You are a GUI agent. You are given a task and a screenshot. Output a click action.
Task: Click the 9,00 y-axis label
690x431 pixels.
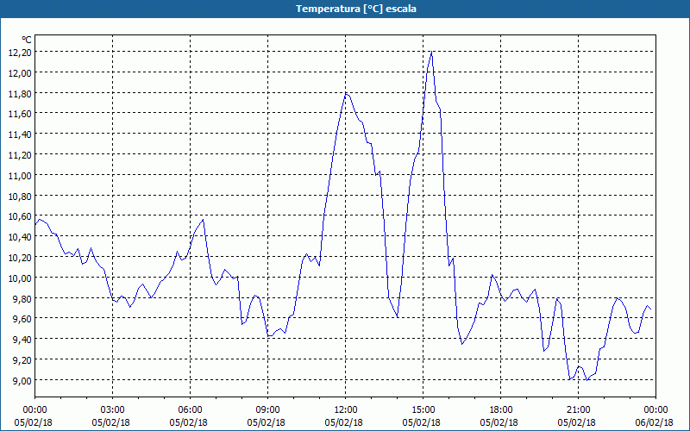(22, 380)
